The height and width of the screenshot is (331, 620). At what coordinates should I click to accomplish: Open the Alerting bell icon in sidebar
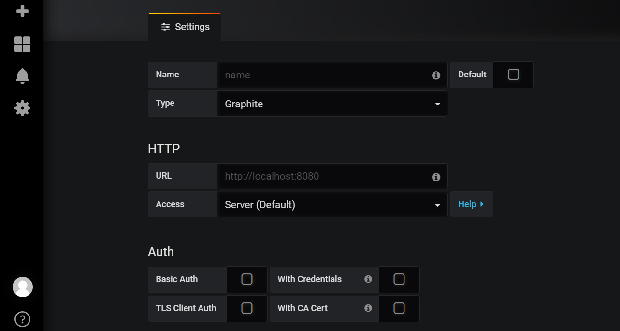22,76
